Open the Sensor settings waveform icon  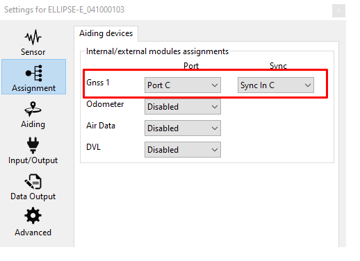pyautogui.click(x=33, y=37)
